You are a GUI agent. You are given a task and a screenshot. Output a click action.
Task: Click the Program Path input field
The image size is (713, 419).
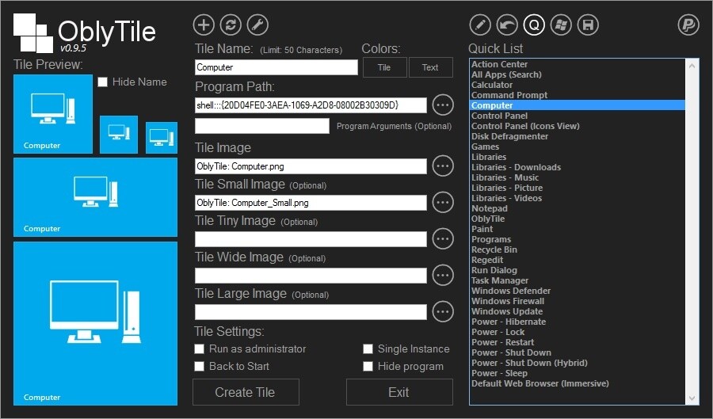point(311,105)
